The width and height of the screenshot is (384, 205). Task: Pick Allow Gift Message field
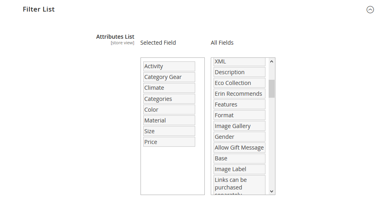pyautogui.click(x=240, y=148)
